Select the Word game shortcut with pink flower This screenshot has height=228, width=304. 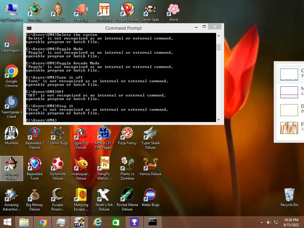173,12
